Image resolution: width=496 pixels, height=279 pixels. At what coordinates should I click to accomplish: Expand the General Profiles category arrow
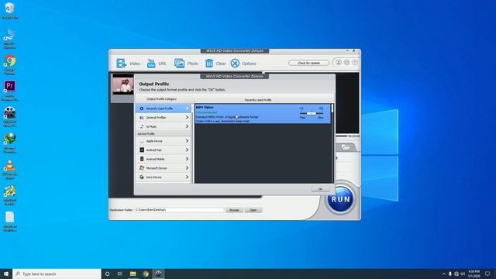pos(188,117)
